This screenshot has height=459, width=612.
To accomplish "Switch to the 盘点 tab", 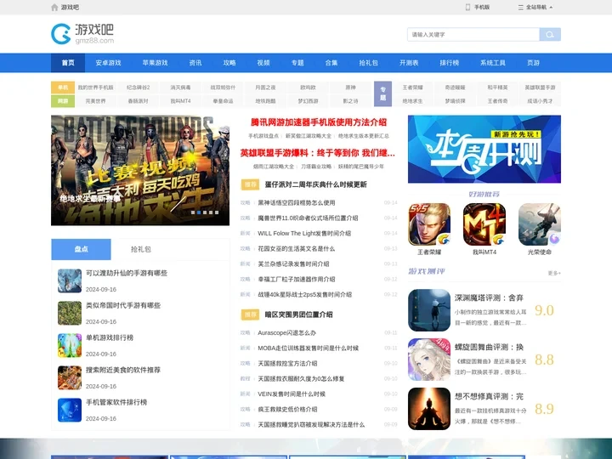I will tap(82, 249).
